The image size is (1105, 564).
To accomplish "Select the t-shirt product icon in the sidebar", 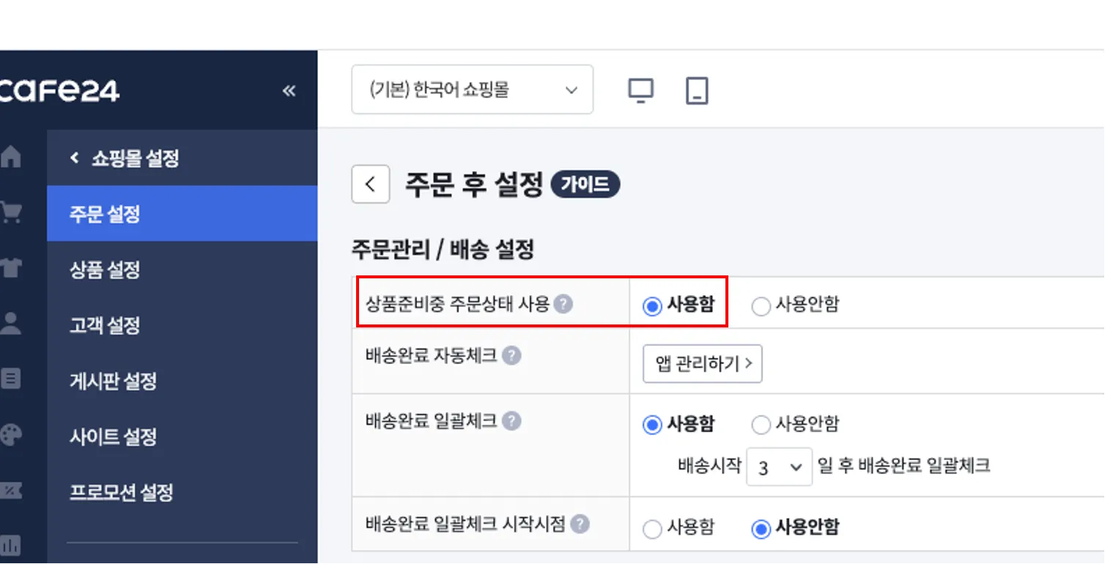I will (10, 268).
